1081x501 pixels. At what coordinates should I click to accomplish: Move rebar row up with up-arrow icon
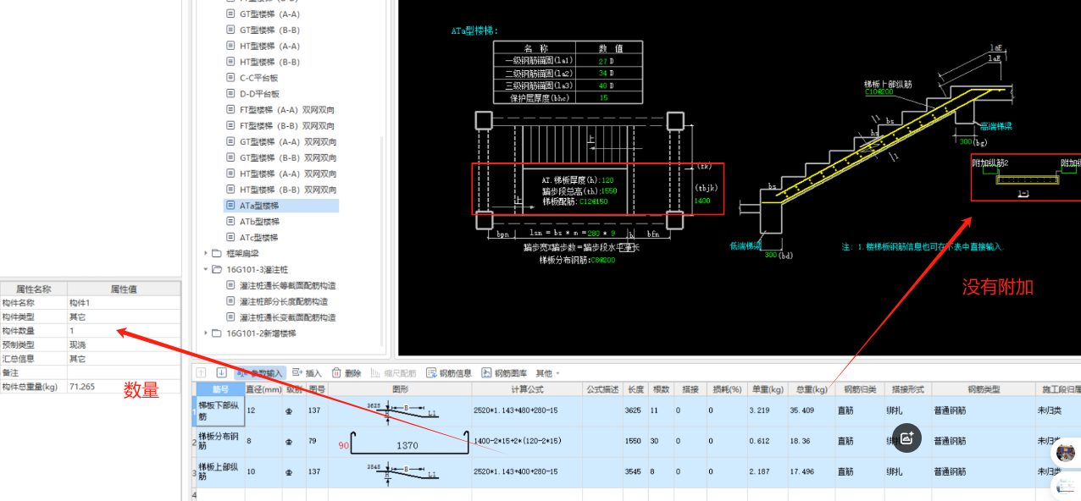201,372
